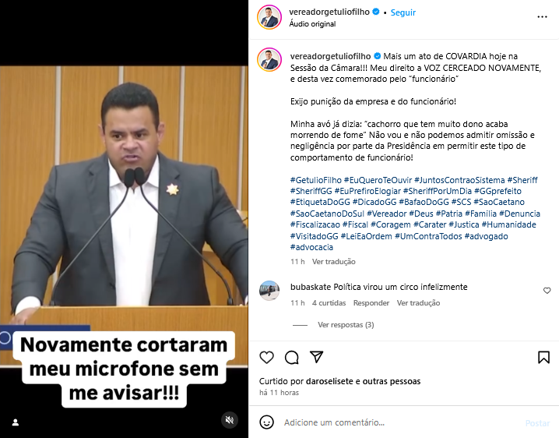Like bubaskate's comment heart
Screen dimensions: 559x438
click(x=547, y=291)
